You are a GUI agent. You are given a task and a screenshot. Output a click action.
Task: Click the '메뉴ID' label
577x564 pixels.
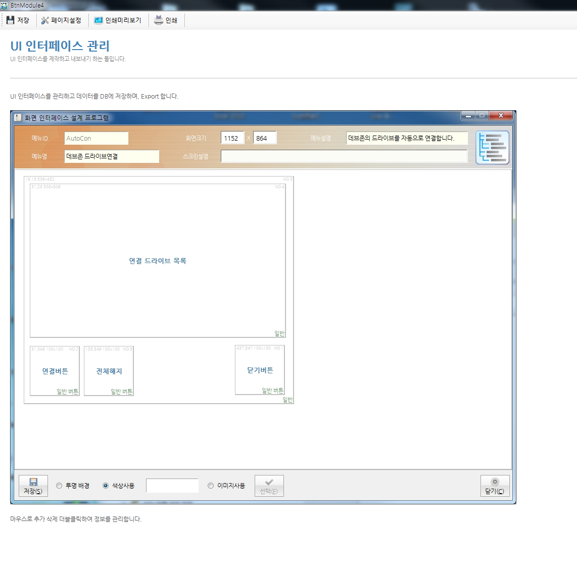[40, 138]
